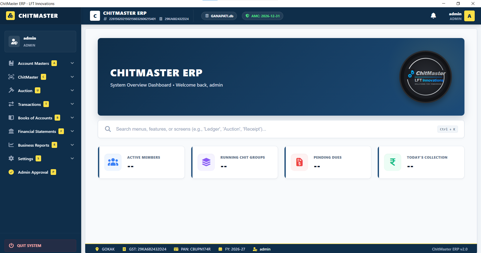Click the Today's Collection rupee icon
The image size is (481, 253).
coord(393,162)
